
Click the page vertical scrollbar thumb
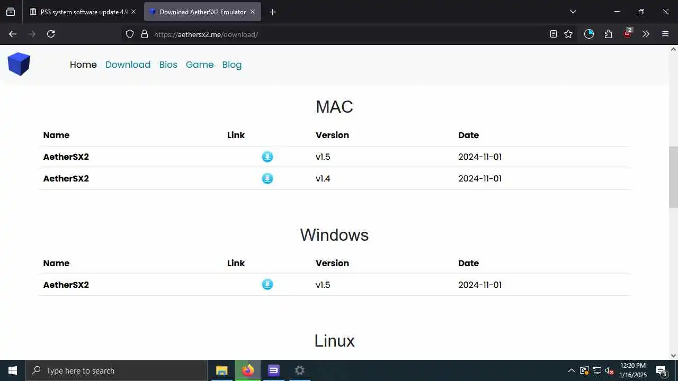pos(673,177)
